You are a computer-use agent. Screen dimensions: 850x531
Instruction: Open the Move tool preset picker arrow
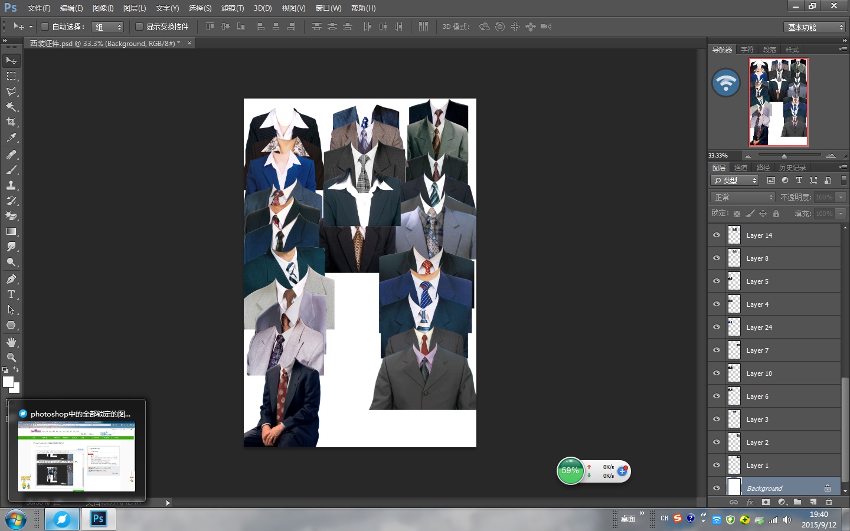(31, 27)
